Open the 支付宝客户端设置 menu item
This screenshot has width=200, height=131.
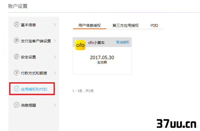tap(34, 41)
